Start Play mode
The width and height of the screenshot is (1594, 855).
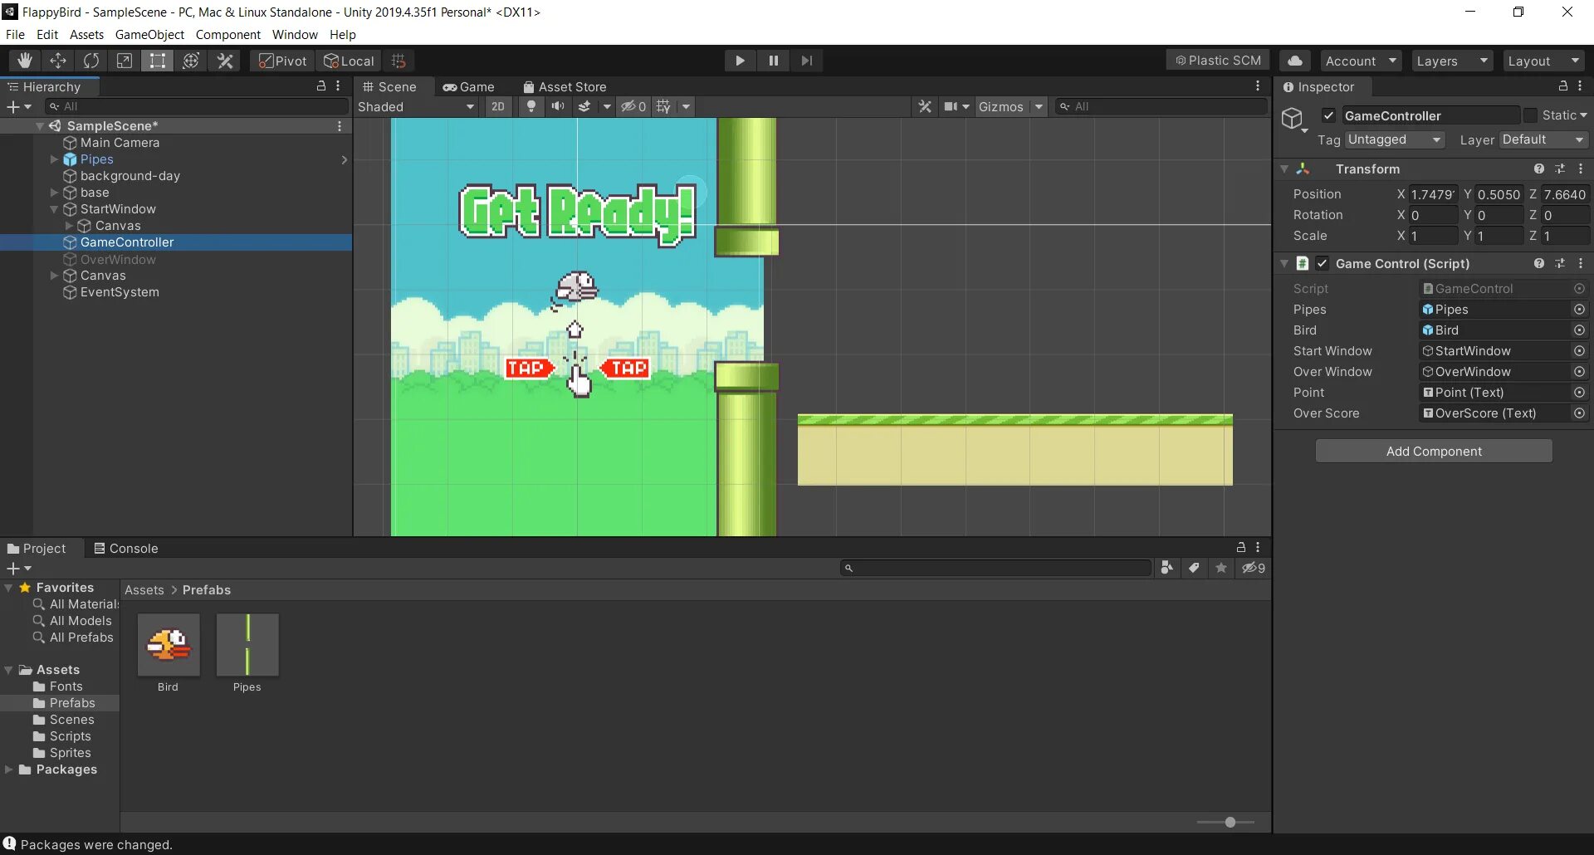click(740, 61)
